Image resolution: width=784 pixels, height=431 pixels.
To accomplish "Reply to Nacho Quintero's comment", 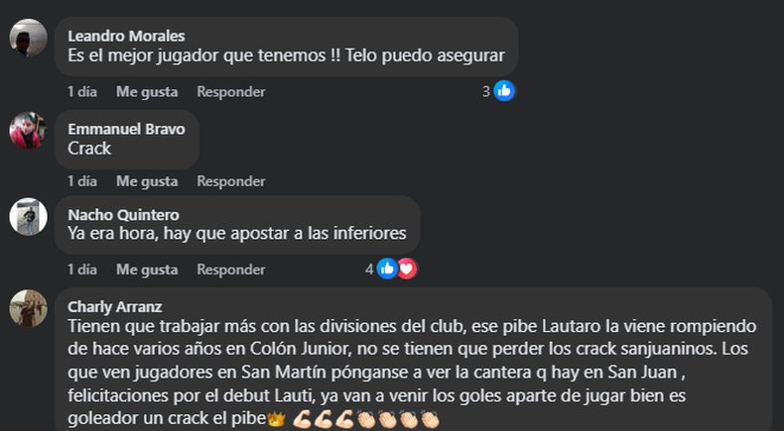I will point(231,269).
